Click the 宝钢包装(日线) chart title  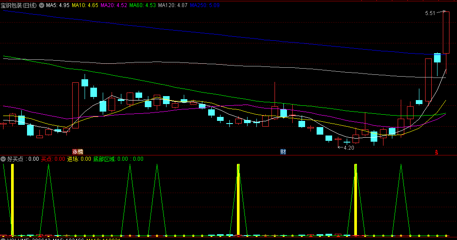19,5
